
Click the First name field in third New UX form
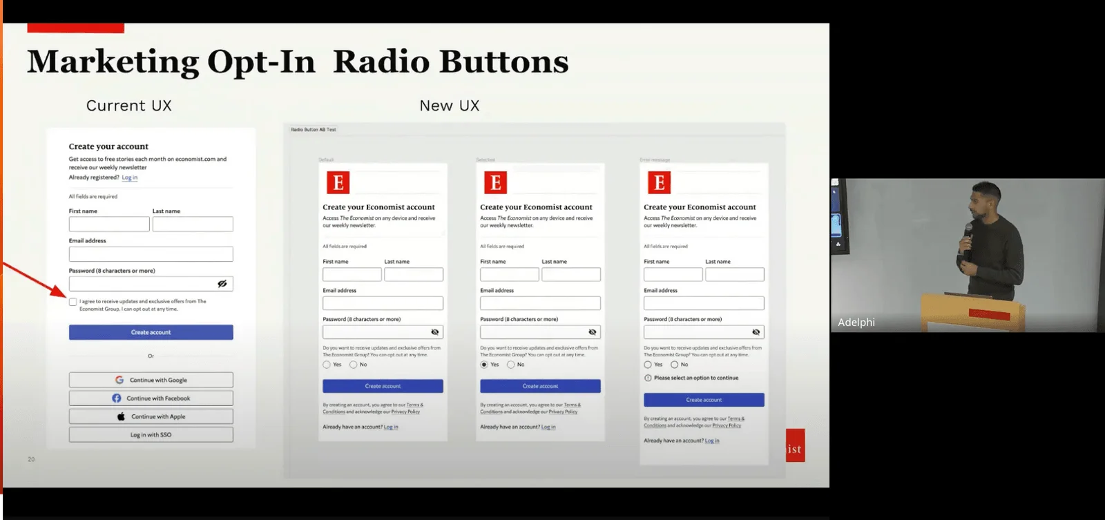pos(673,274)
